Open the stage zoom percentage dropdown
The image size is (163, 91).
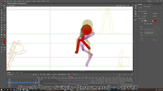tap(132, 6)
